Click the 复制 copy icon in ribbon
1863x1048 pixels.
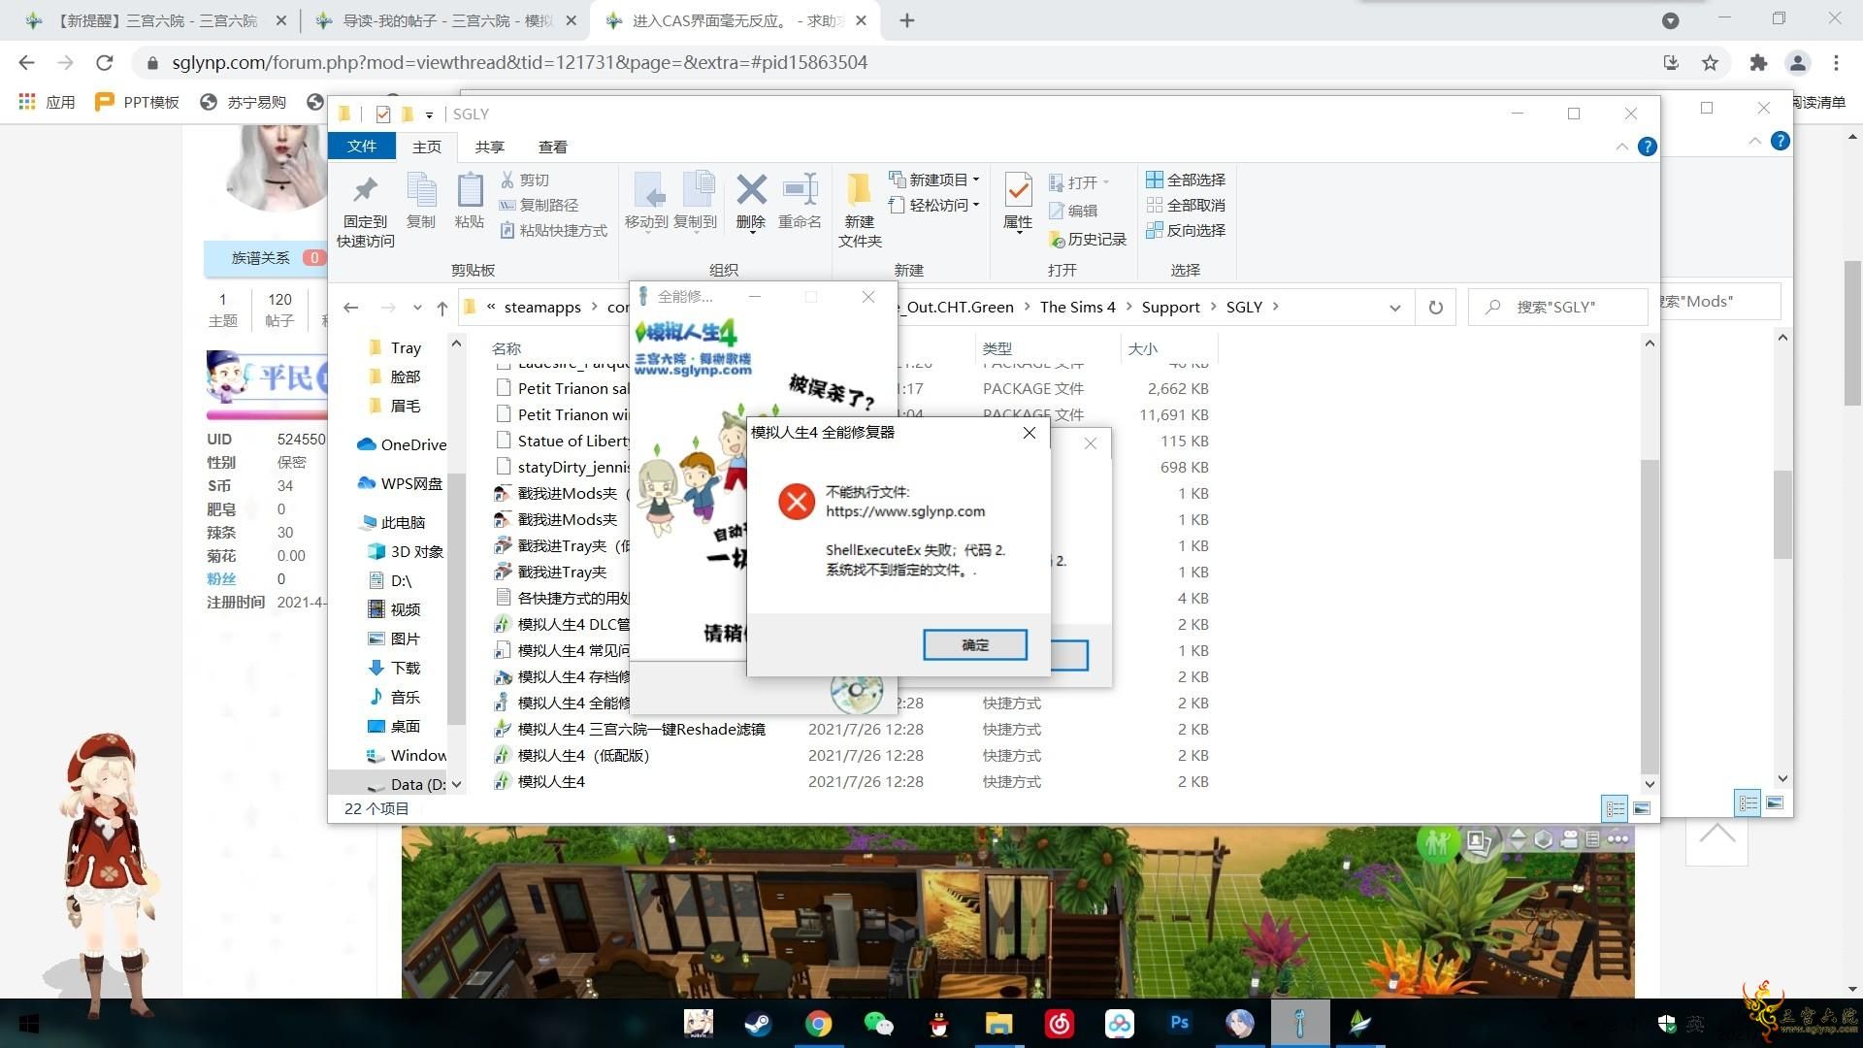(x=421, y=190)
